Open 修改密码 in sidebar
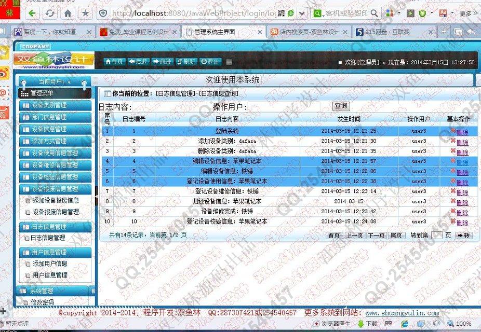This screenshot has height=332, width=481. pos(42,302)
